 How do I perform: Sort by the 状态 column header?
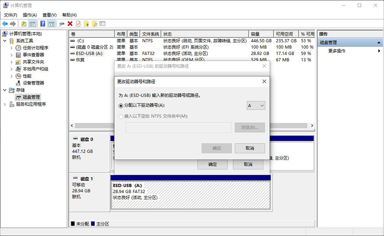pos(205,34)
